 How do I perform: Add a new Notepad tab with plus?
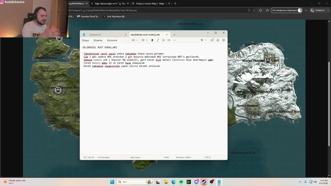click(174, 35)
